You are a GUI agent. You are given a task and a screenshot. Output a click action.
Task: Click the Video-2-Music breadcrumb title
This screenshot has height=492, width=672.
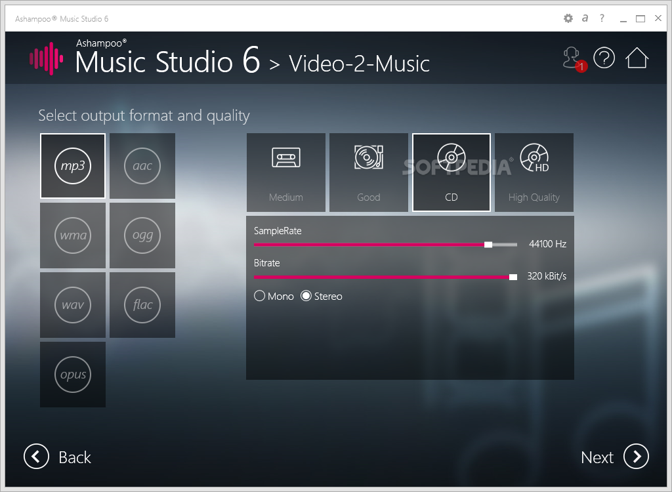tap(359, 64)
